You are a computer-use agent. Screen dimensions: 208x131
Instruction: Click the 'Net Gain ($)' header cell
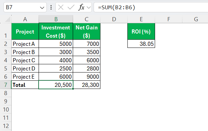[x=87, y=31]
